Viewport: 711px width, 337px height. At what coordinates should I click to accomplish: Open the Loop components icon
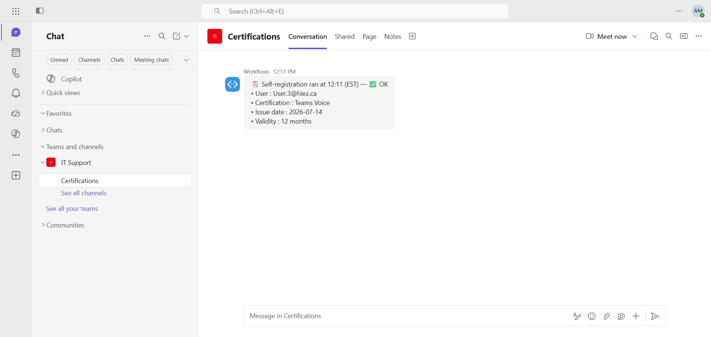(x=621, y=316)
